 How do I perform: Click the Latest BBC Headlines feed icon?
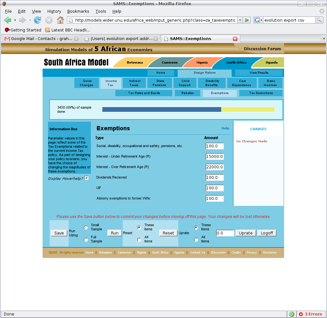coord(47,30)
